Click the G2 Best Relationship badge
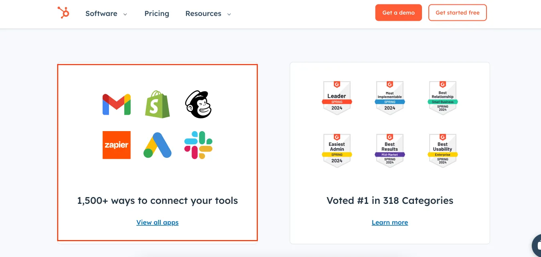Screen dimensions: 541x257 (x=442, y=98)
